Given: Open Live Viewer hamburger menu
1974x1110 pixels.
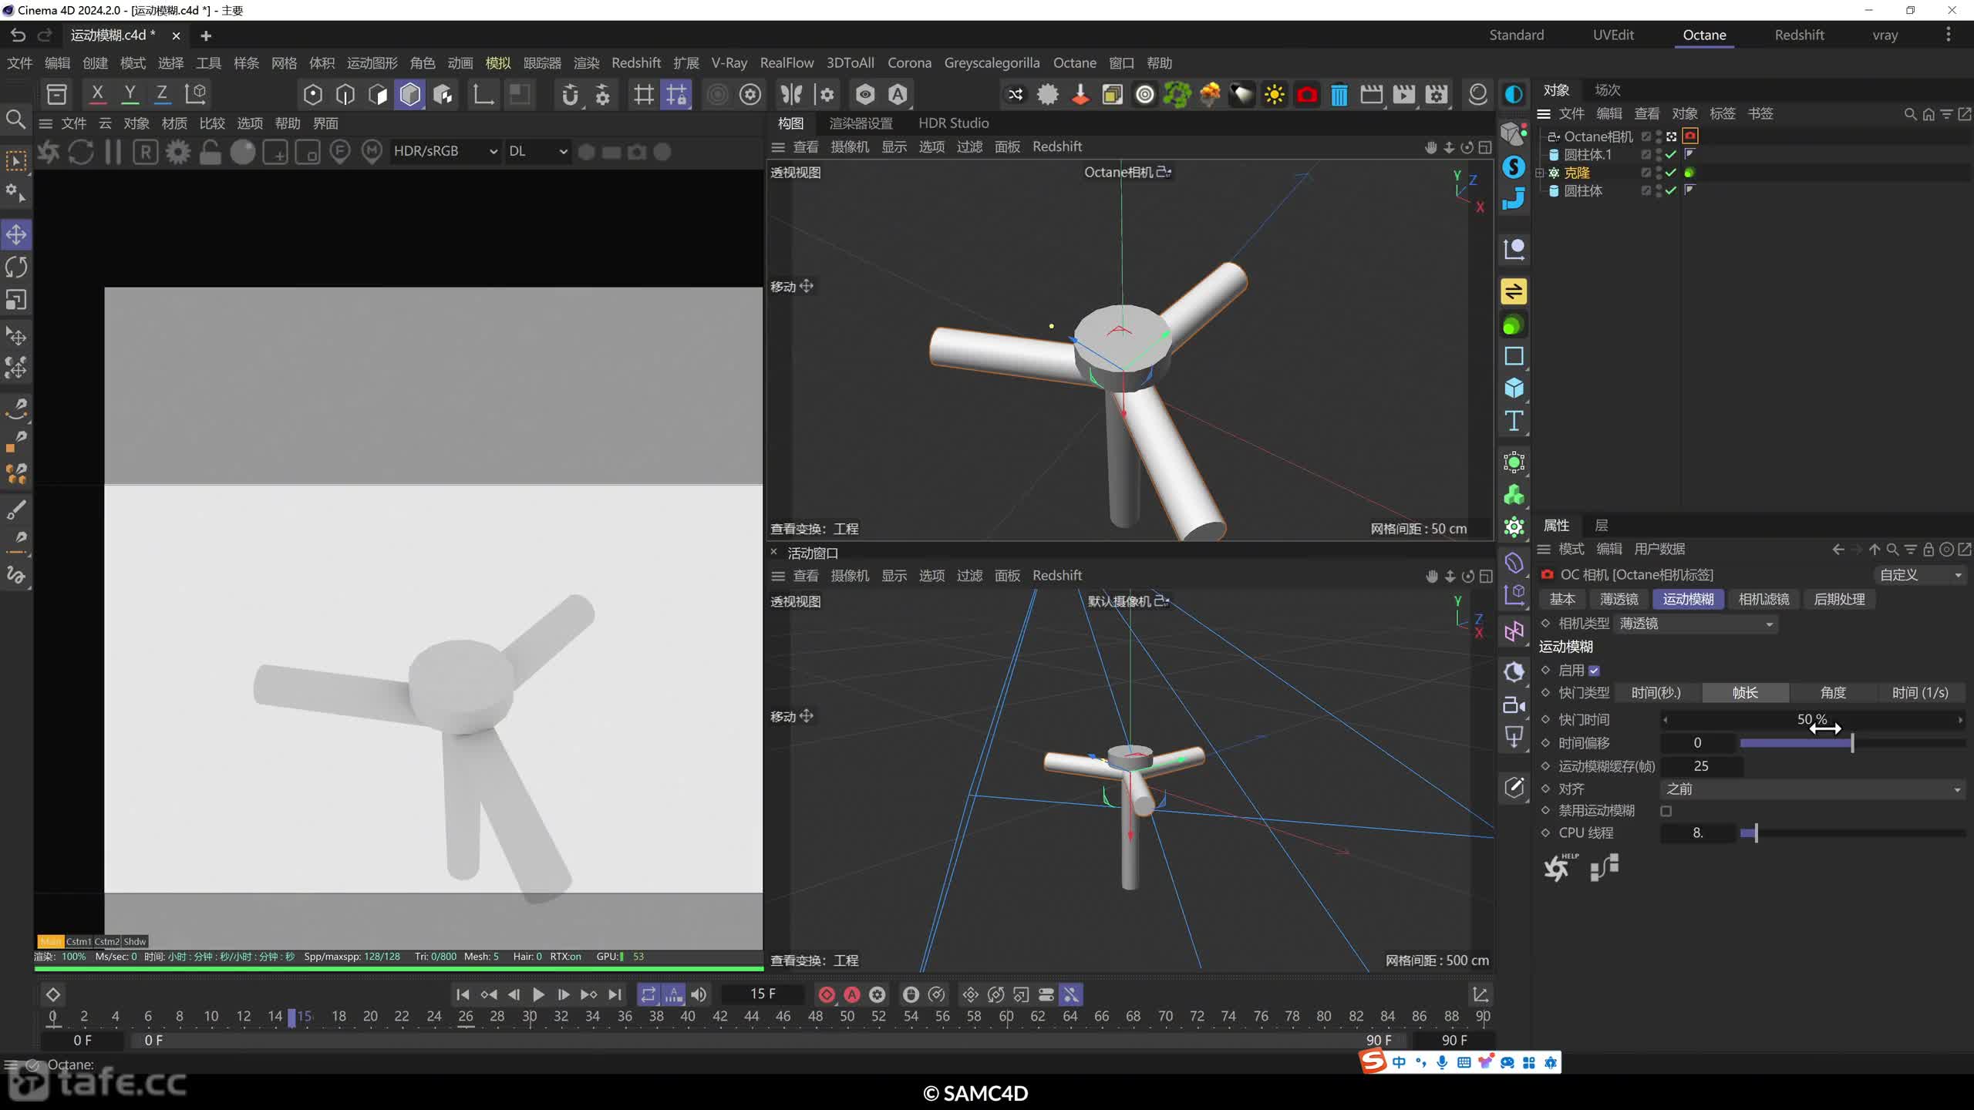Looking at the screenshot, I should pyautogui.click(x=45, y=123).
